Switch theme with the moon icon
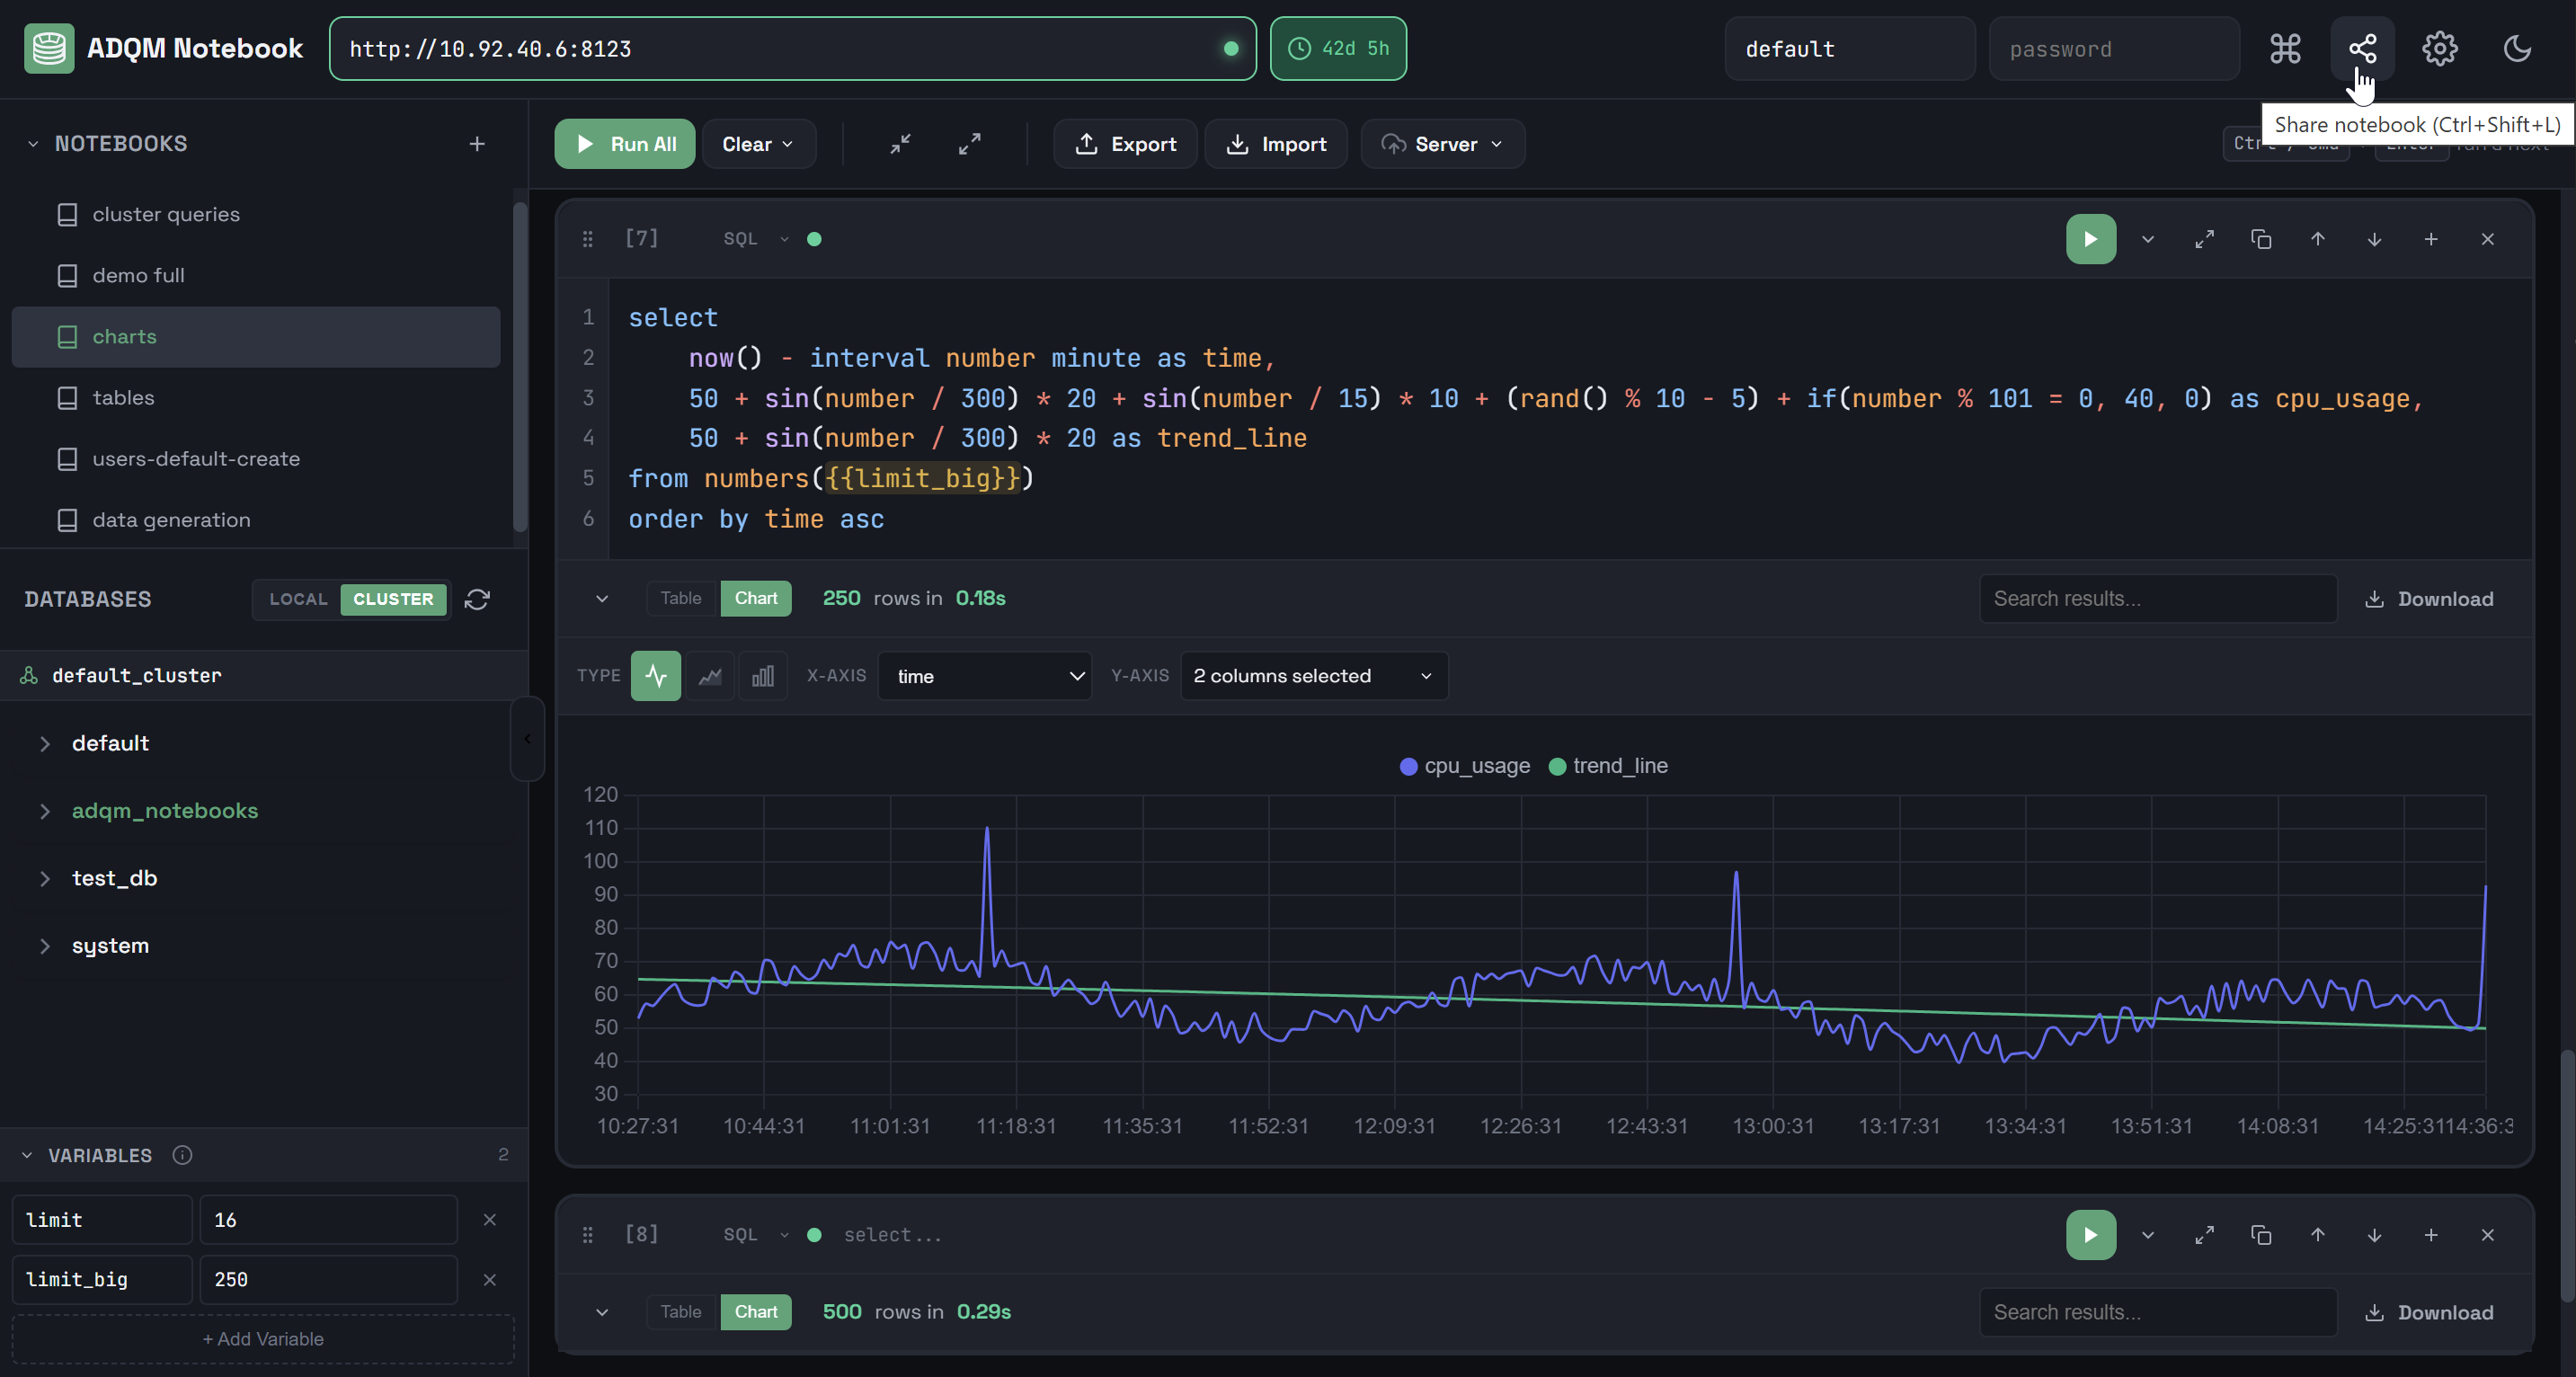The width and height of the screenshot is (2576, 1377). pyautogui.click(x=2516, y=48)
